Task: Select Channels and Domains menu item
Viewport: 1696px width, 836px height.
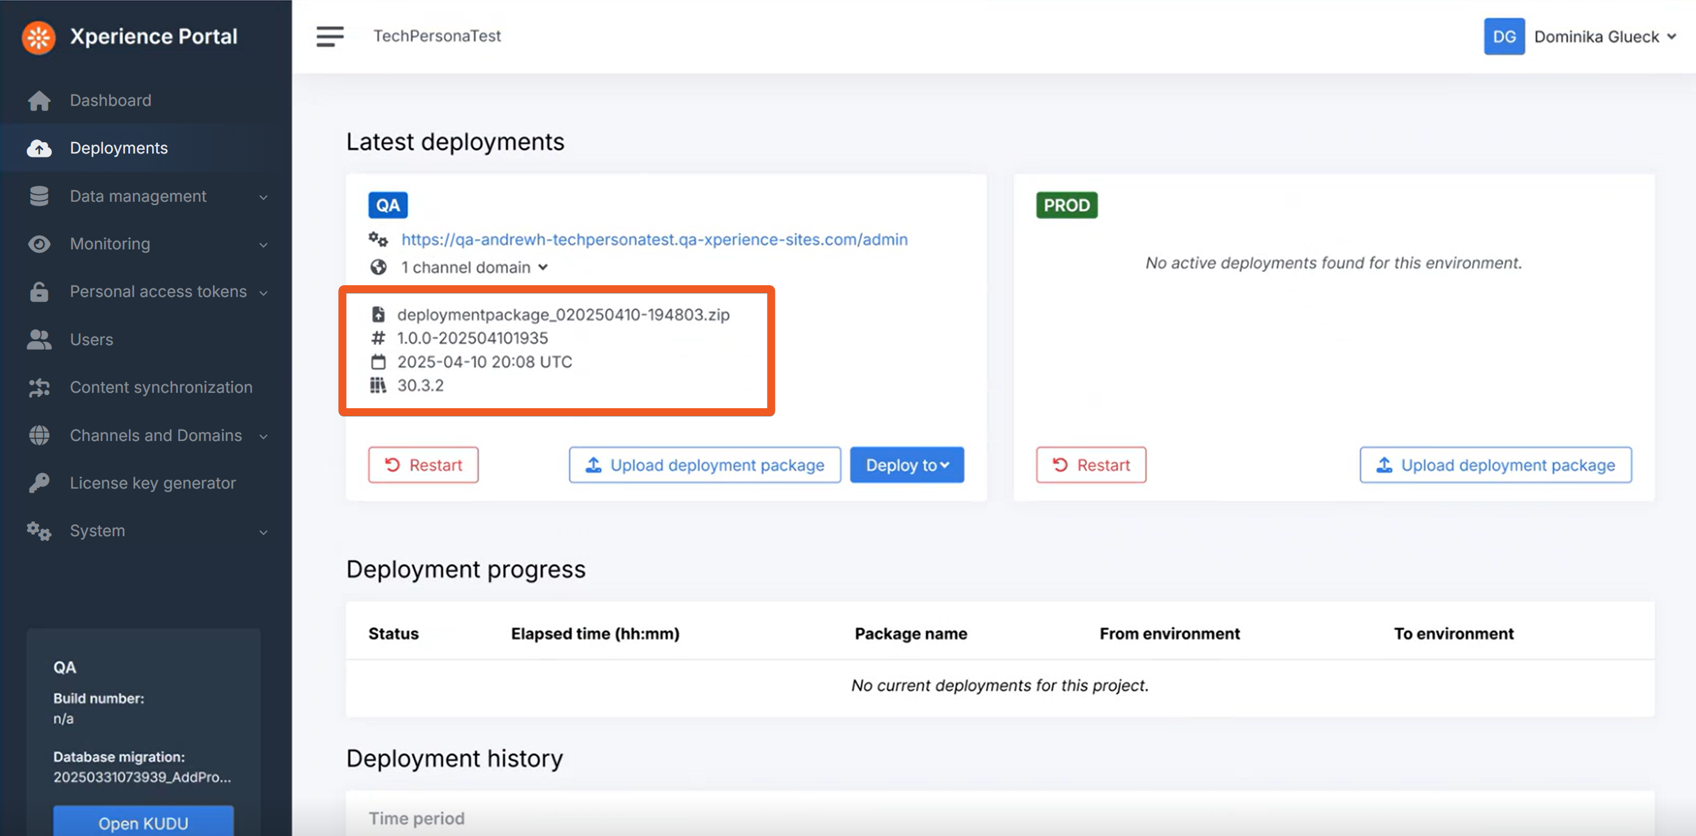Action: click(155, 436)
